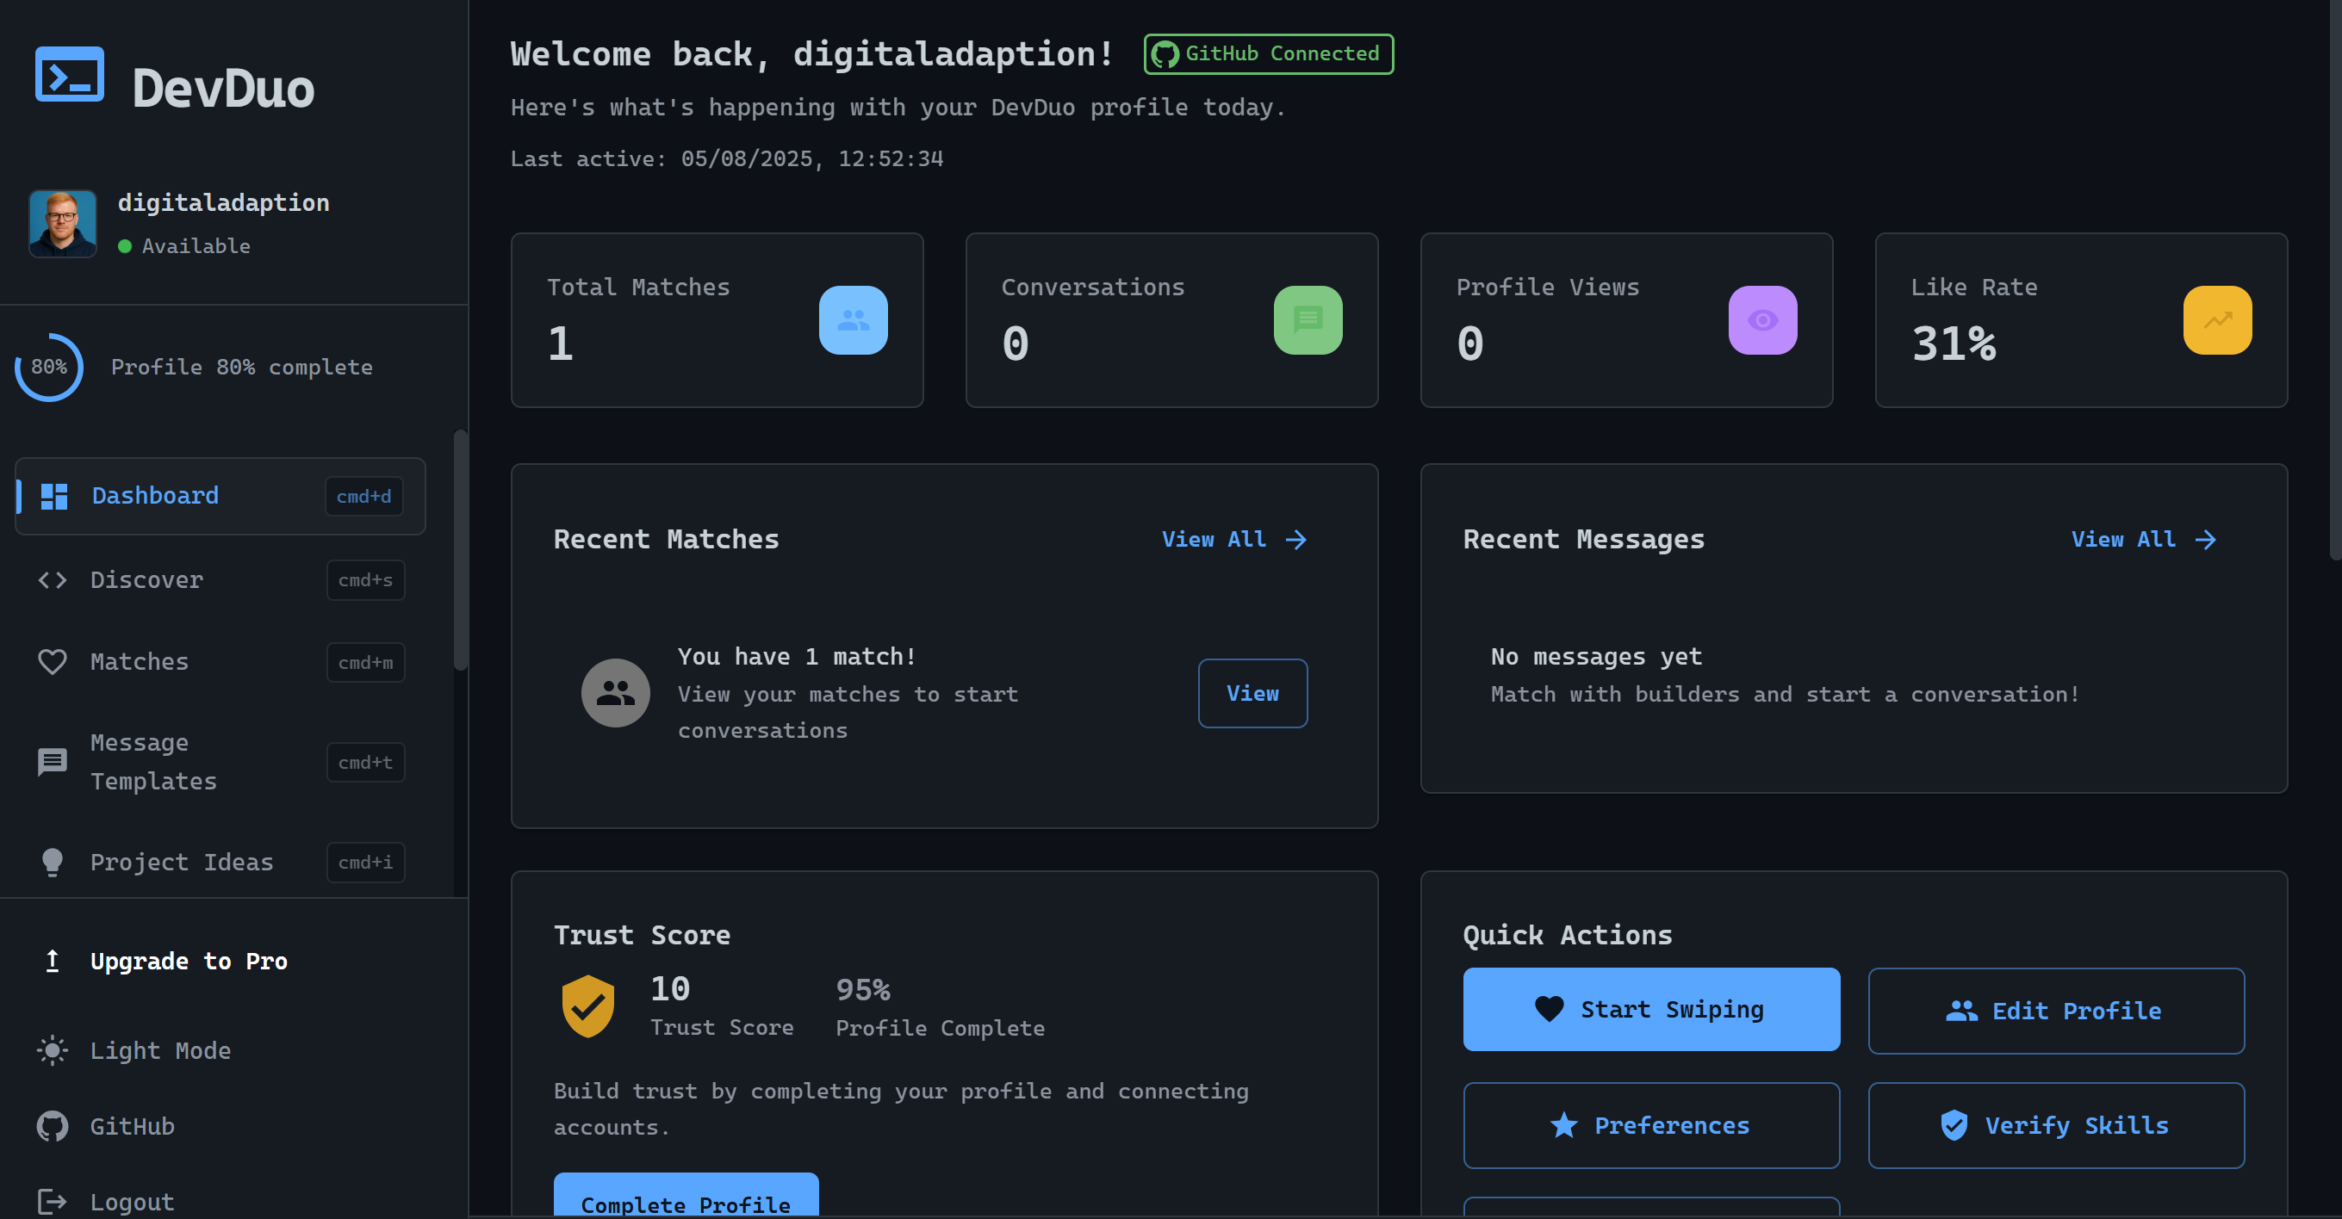Click the 'Last active: 05/08/2025, 12:52:34' text

[x=726, y=159]
